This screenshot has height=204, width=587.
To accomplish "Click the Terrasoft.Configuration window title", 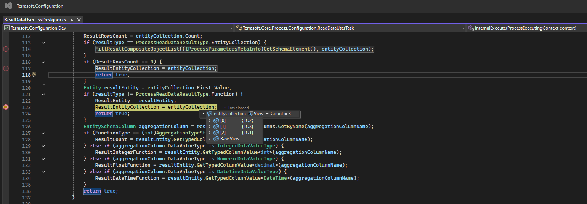I will (x=40, y=6).
